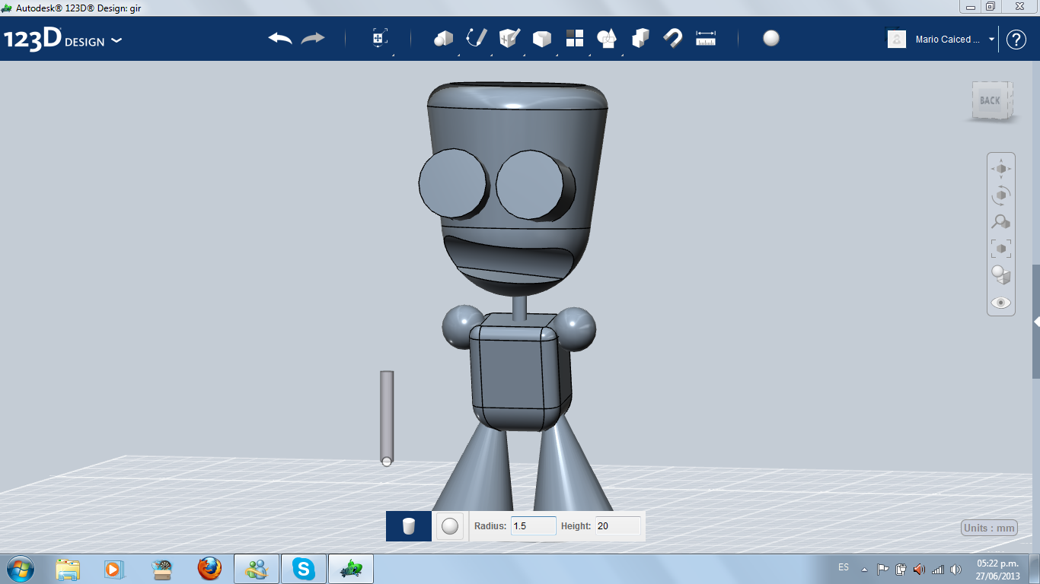The height and width of the screenshot is (584, 1040).
Task: Toggle the visibility eye icon
Action: point(1001,303)
